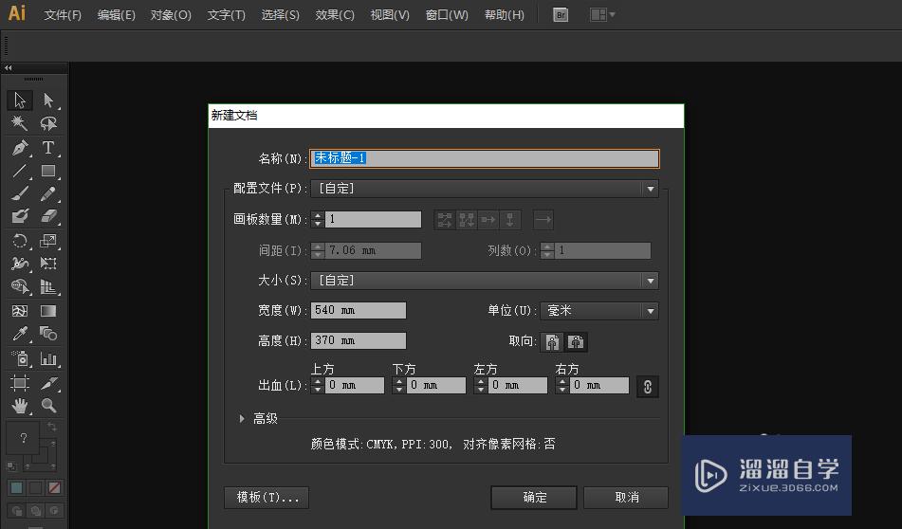902x529 pixels.
Task: Select the Zoom tool
Action: click(x=48, y=406)
